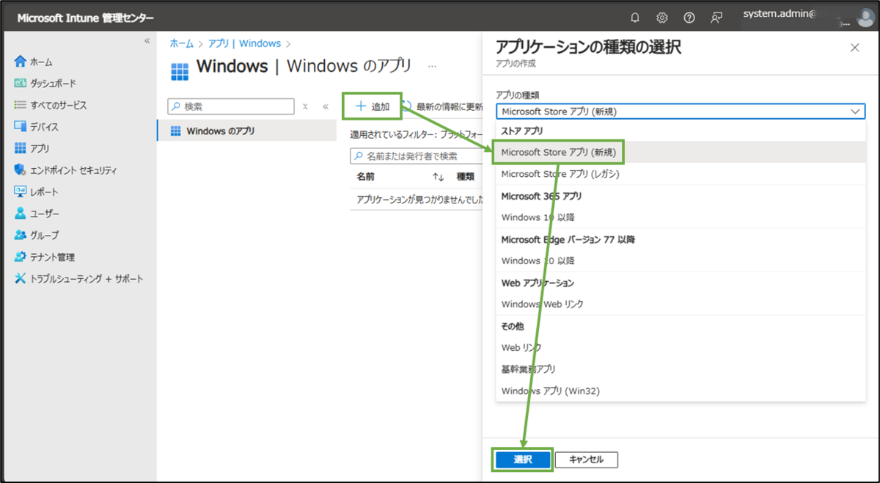Open the help question mark icon

(689, 18)
